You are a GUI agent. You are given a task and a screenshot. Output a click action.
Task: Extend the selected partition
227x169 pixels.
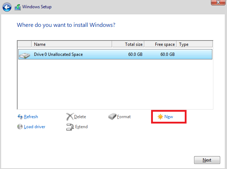[81, 127]
